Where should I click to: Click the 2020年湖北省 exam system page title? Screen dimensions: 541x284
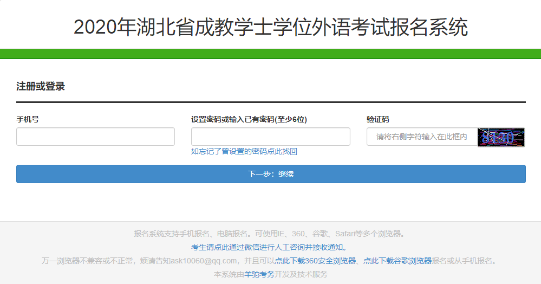point(270,27)
